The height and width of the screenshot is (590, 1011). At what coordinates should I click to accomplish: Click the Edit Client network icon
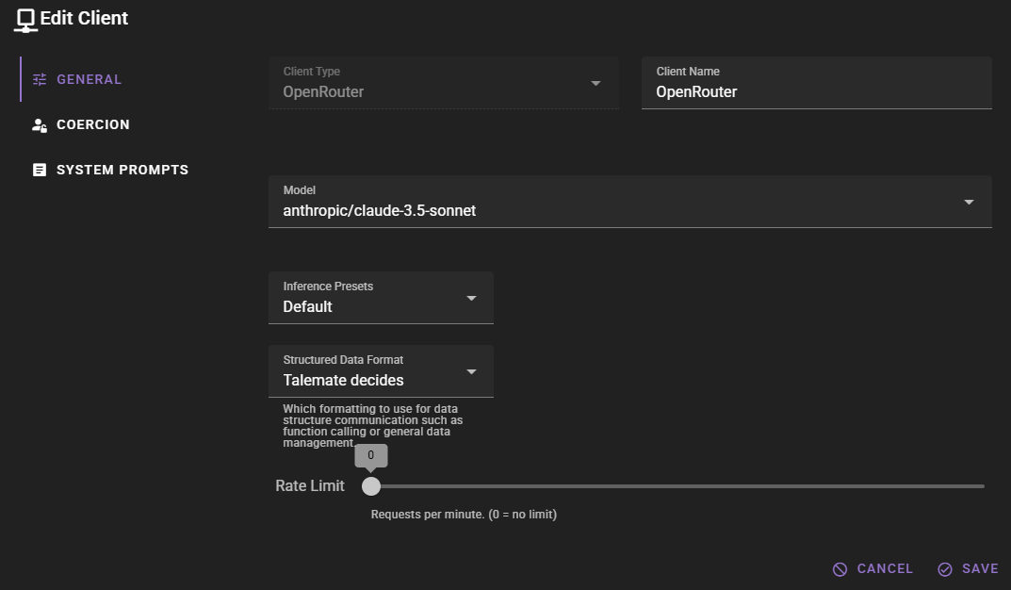tap(25, 20)
